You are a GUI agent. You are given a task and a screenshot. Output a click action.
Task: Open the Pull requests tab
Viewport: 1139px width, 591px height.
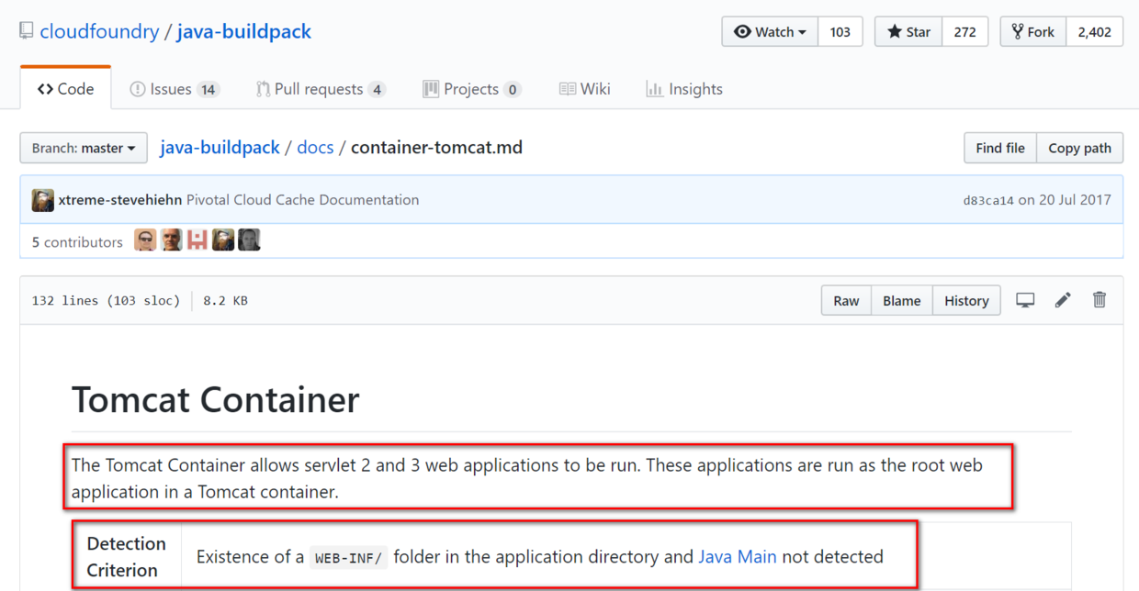click(321, 89)
